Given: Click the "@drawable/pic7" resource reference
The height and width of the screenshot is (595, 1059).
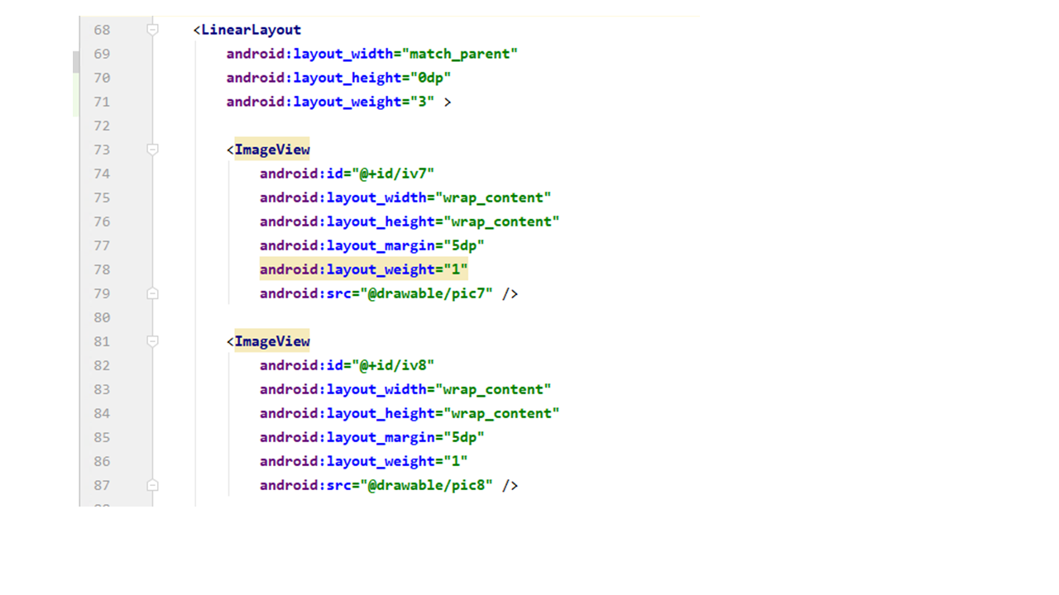Looking at the screenshot, I should (x=430, y=293).
